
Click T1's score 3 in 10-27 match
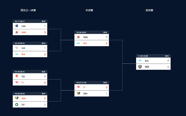[x=106, y=87]
